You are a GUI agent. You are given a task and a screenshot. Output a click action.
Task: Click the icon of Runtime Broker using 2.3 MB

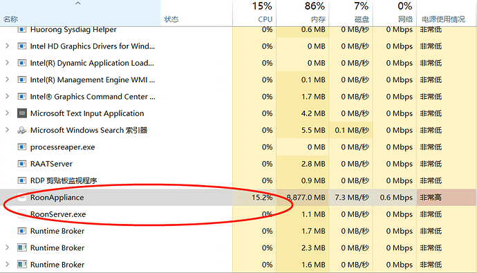(22, 247)
